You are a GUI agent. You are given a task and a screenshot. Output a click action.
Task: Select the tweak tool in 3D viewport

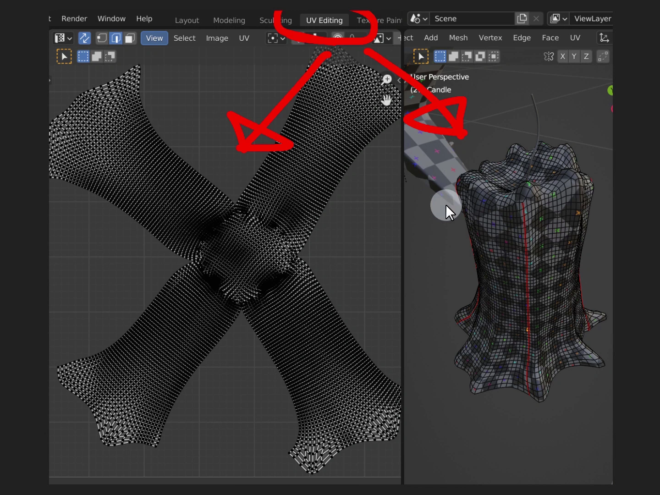421,56
